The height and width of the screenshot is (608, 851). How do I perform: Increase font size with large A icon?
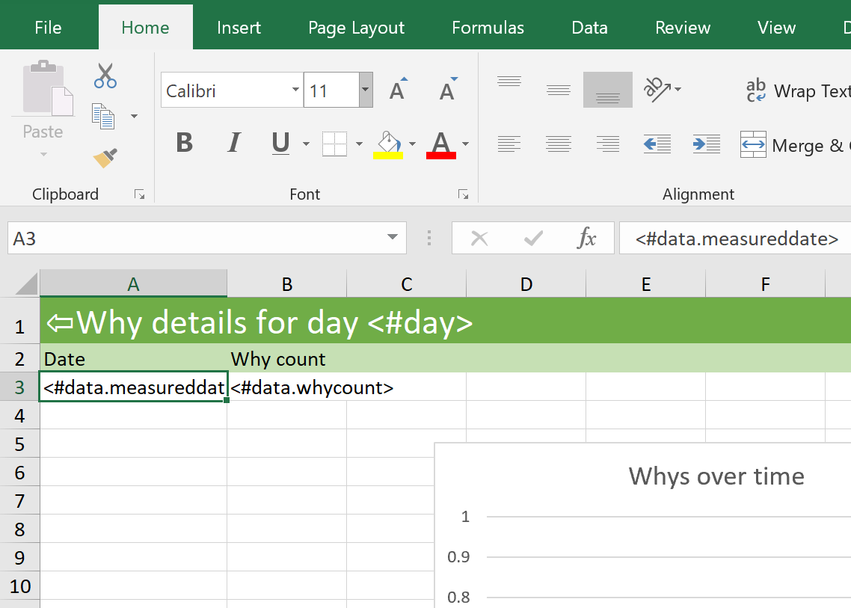[x=399, y=89]
